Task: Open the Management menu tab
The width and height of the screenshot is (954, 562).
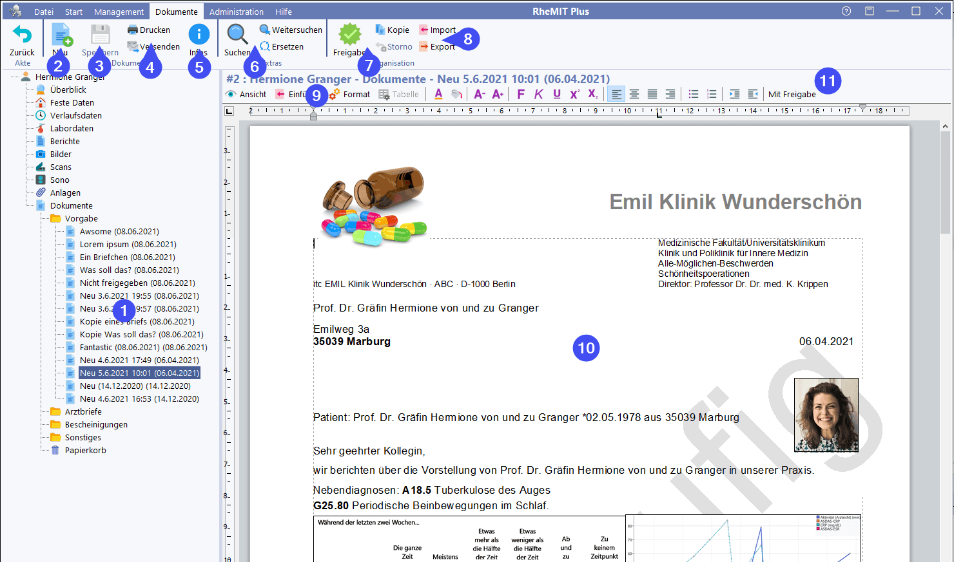Action: click(119, 12)
